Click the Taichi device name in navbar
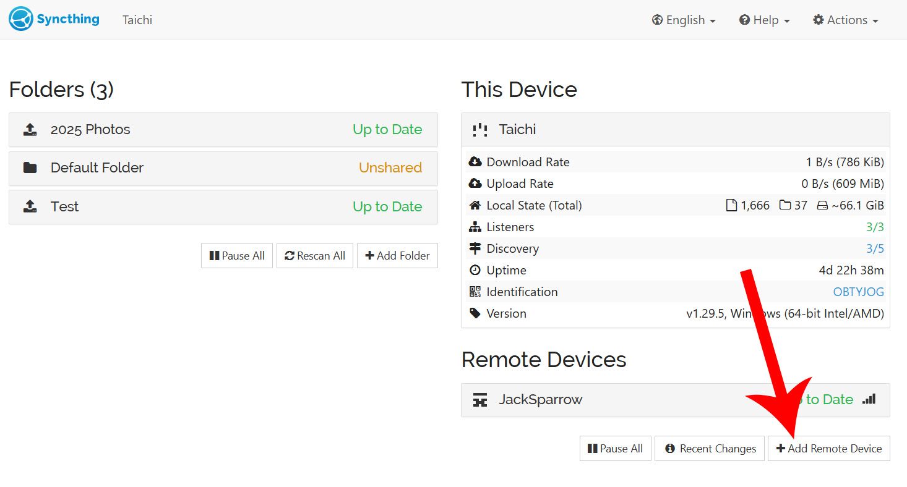Screen dimensions: 907x487 tap(137, 20)
